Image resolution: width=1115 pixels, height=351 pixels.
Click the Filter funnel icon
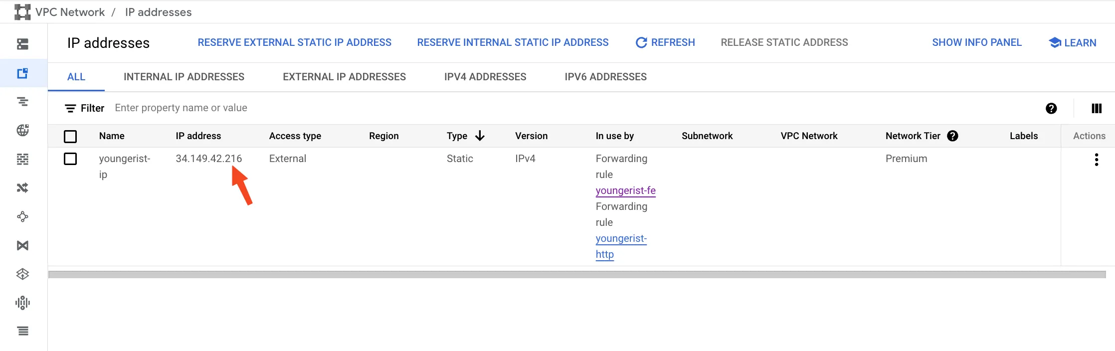[70, 108]
